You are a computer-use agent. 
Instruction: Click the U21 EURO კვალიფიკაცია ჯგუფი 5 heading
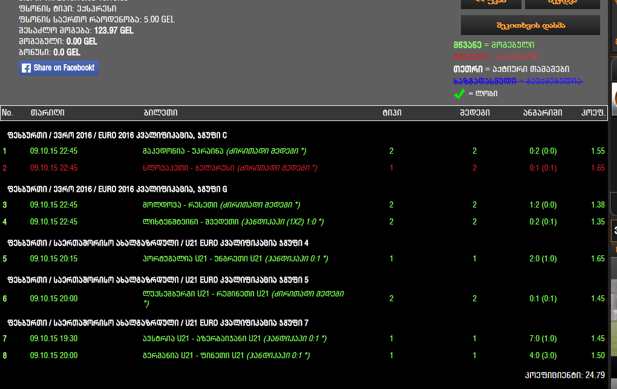click(x=158, y=280)
